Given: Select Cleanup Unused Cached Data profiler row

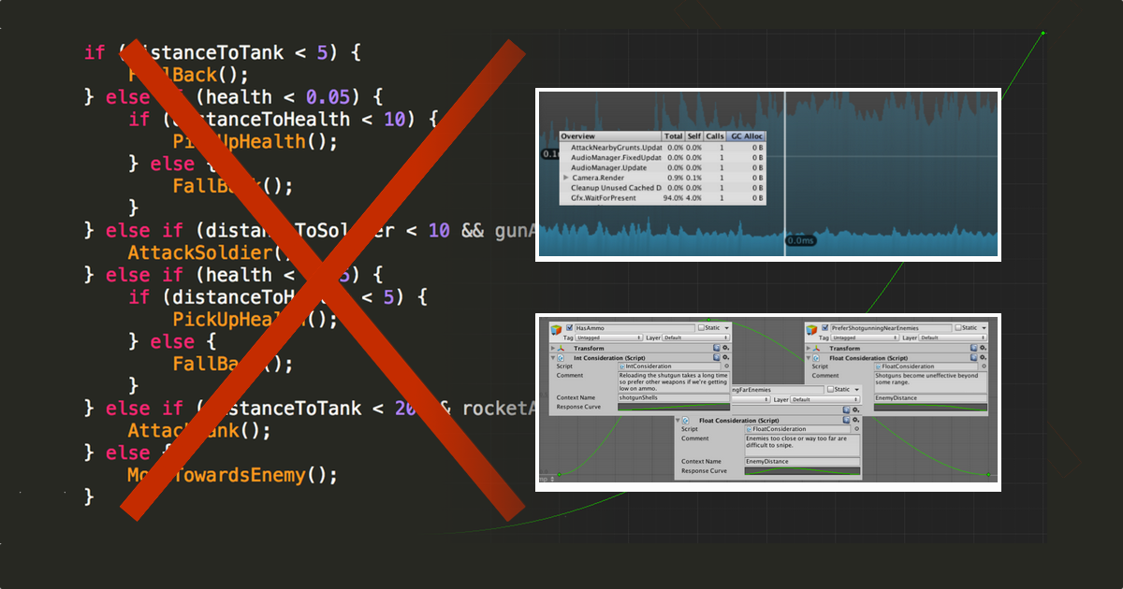Looking at the screenshot, I should coord(663,188).
